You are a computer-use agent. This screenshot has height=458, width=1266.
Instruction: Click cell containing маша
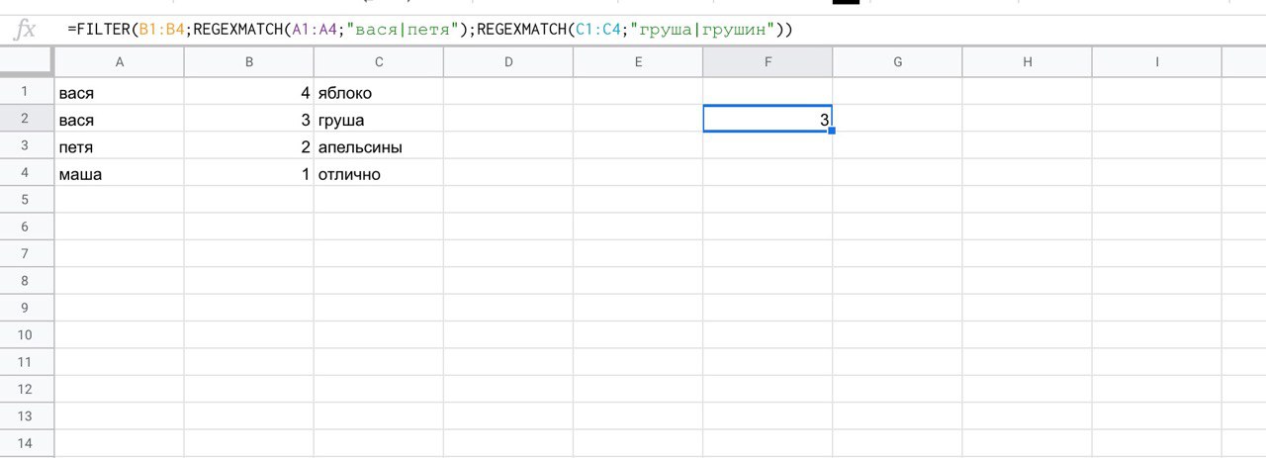(119, 173)
